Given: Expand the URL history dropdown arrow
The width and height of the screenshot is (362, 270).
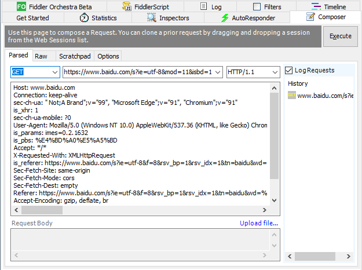Looking at the screenshot, I should (217, 72).
